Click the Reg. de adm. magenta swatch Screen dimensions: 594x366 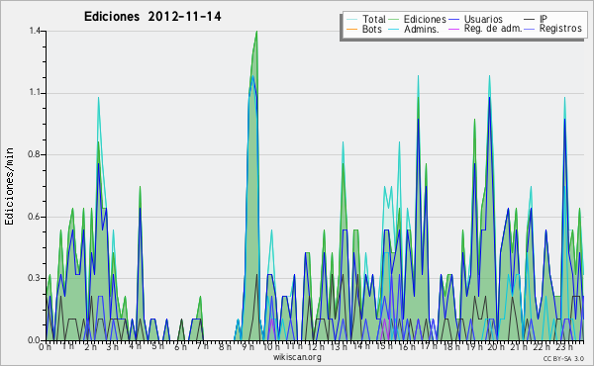point(453,29)
